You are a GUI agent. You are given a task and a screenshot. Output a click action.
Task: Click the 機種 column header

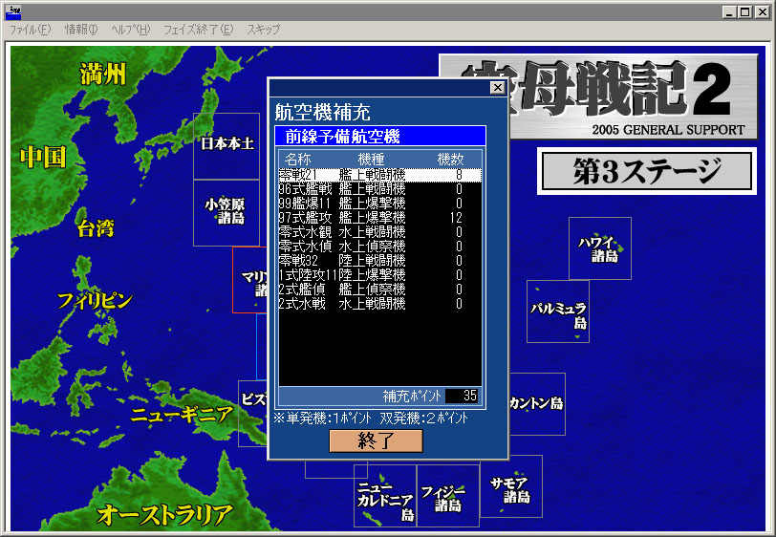coord(371,160)
